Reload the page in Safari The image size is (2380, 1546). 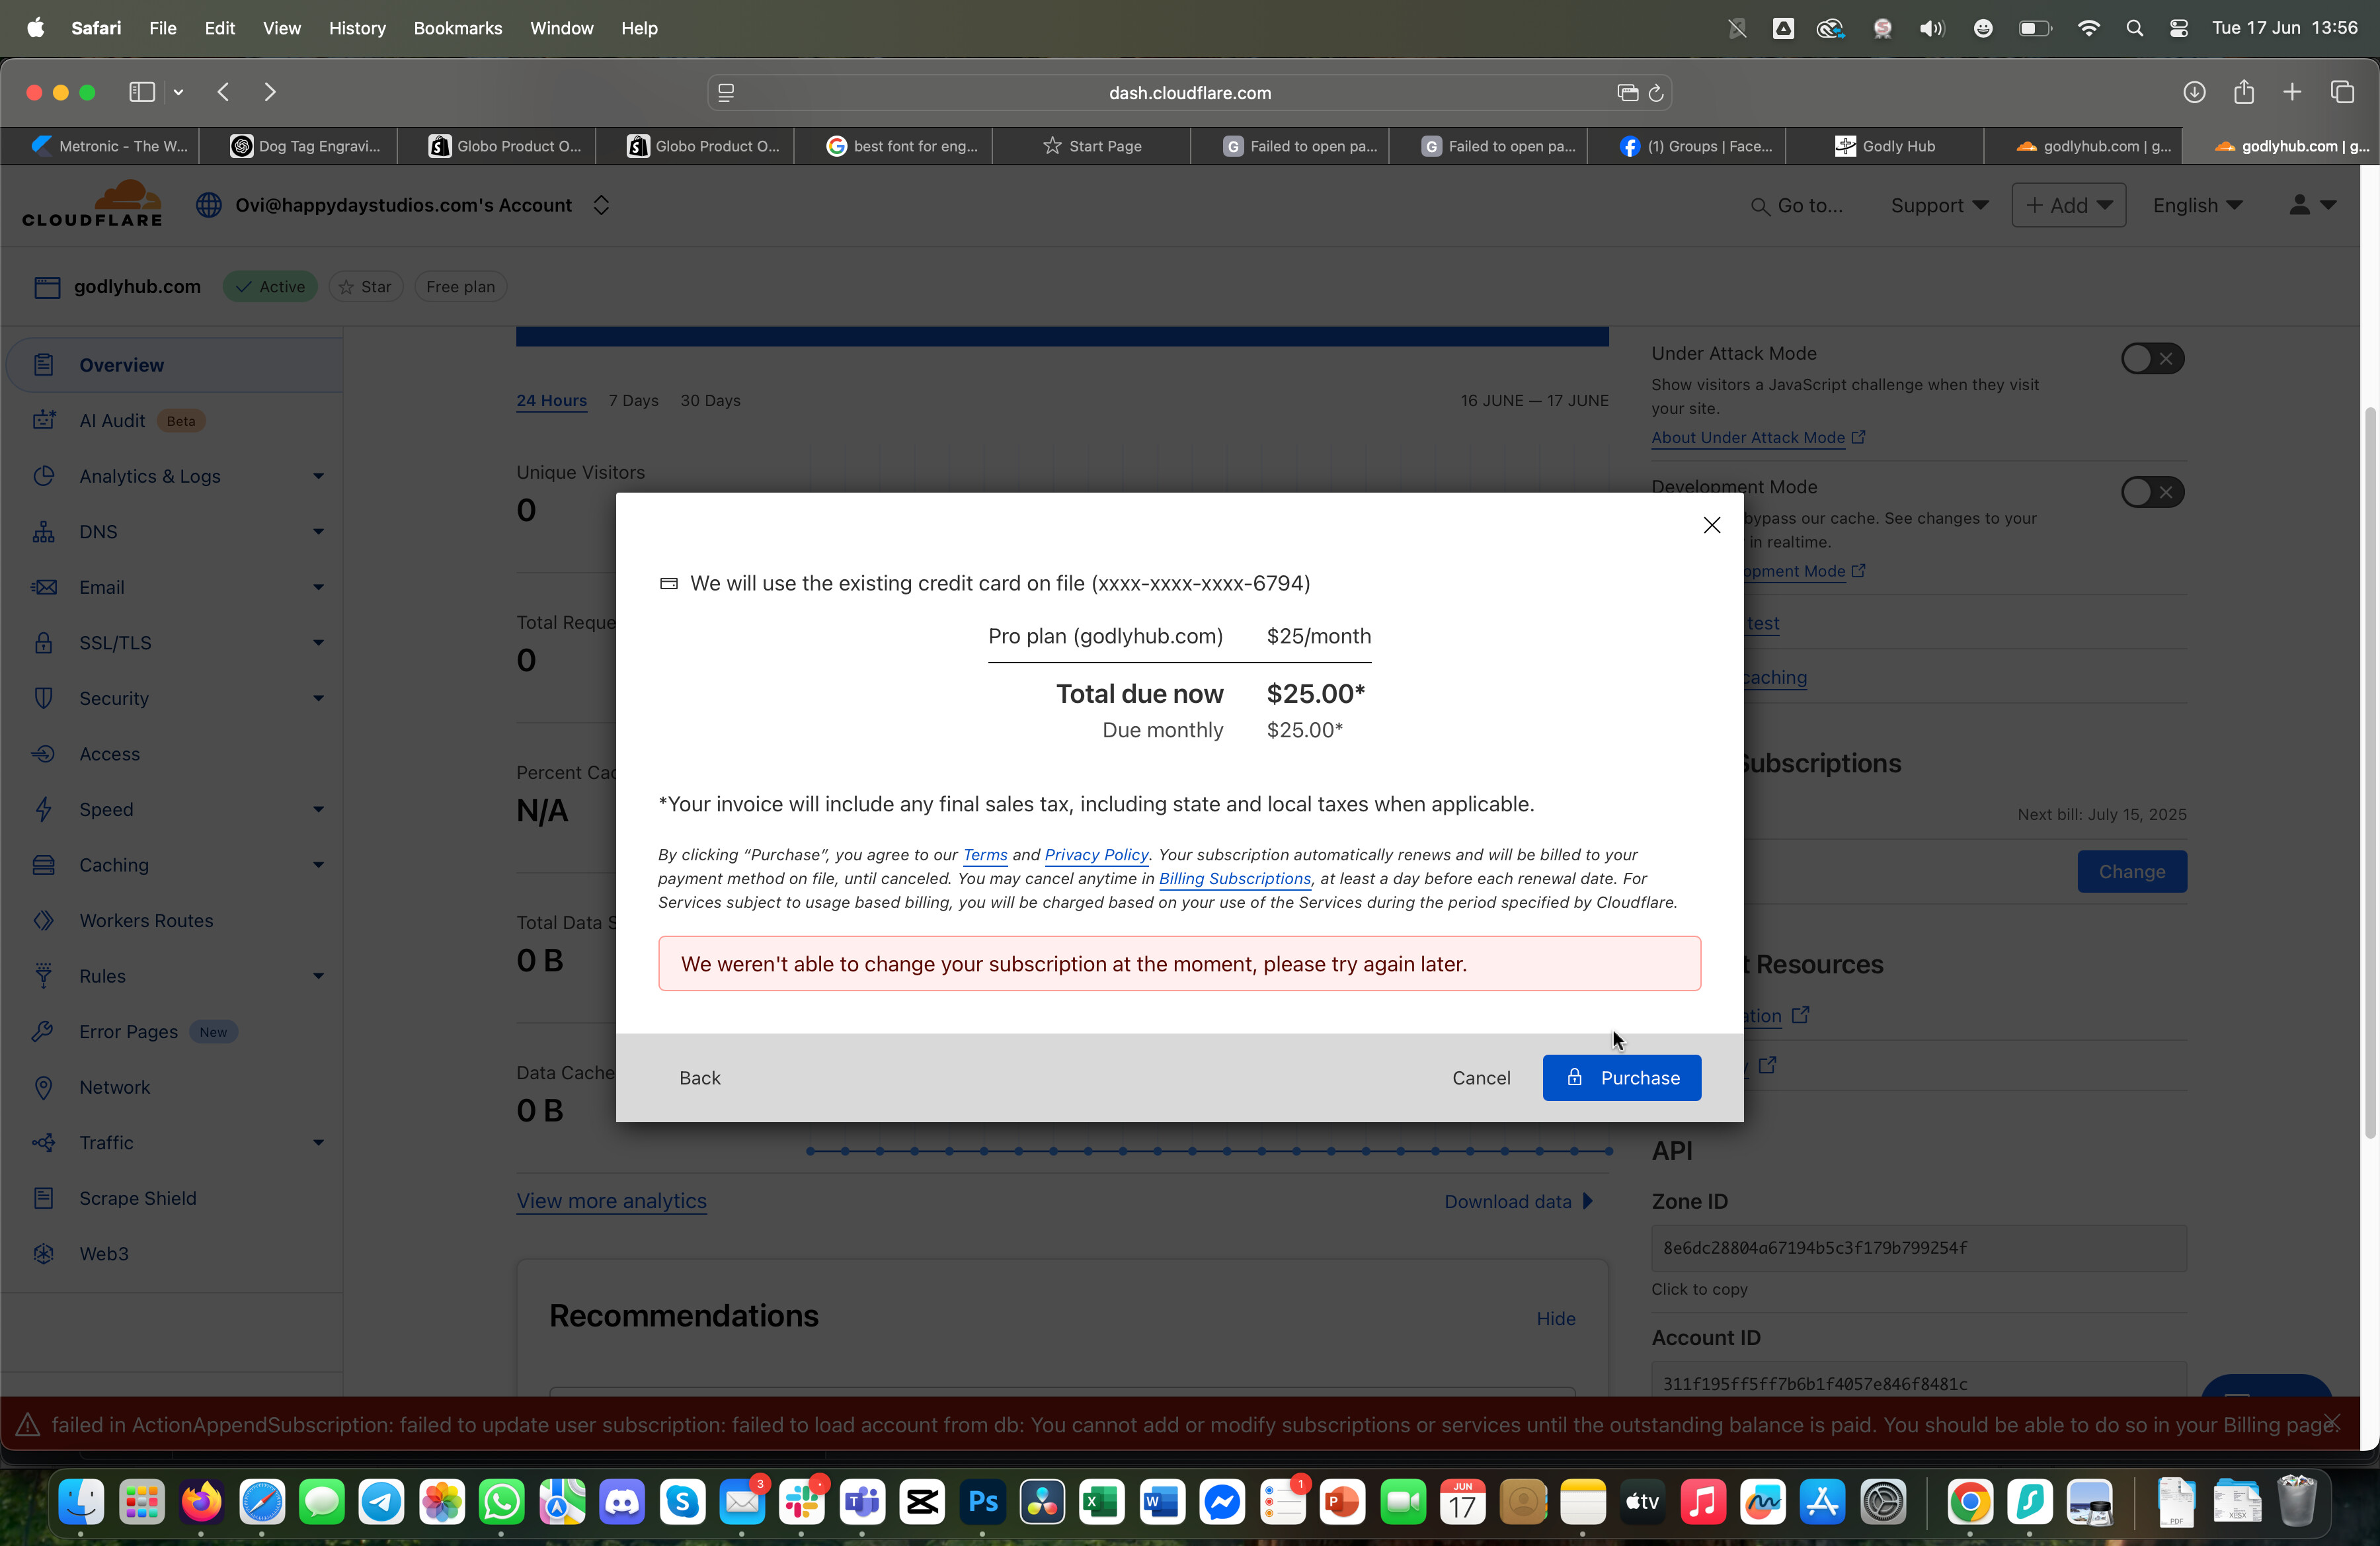tap(1655, 93)
